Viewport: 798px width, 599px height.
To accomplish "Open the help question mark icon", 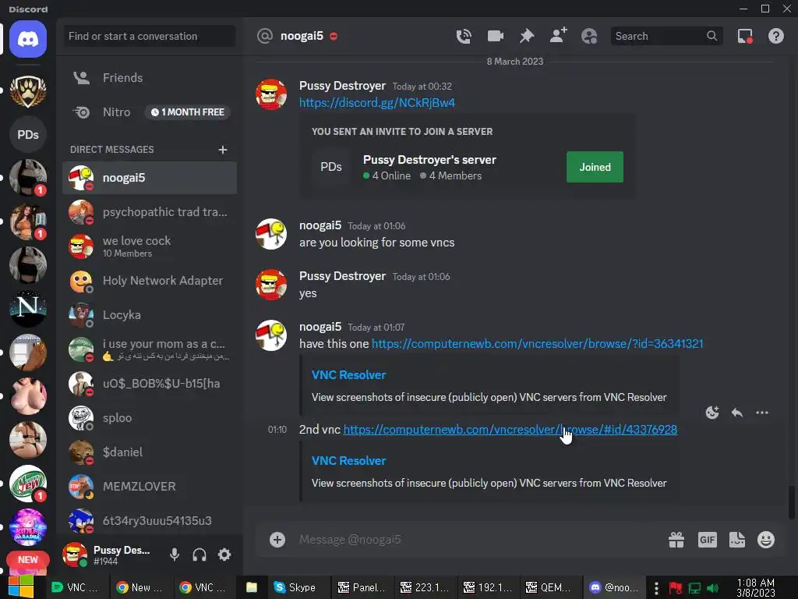I will pyautogui.click(x=775, y=36).
